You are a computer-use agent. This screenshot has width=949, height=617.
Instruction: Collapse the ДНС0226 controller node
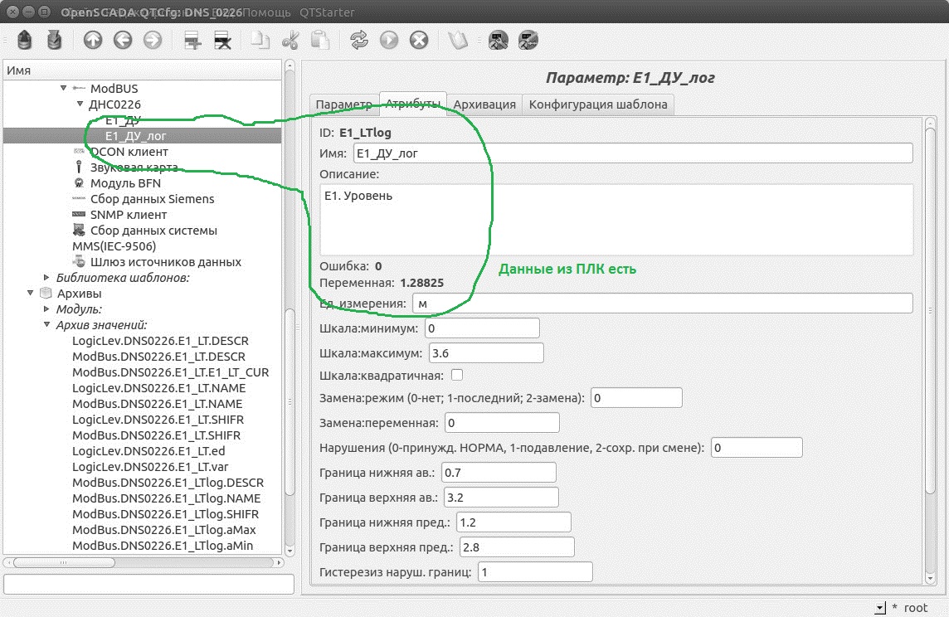[x=80, y=104]
